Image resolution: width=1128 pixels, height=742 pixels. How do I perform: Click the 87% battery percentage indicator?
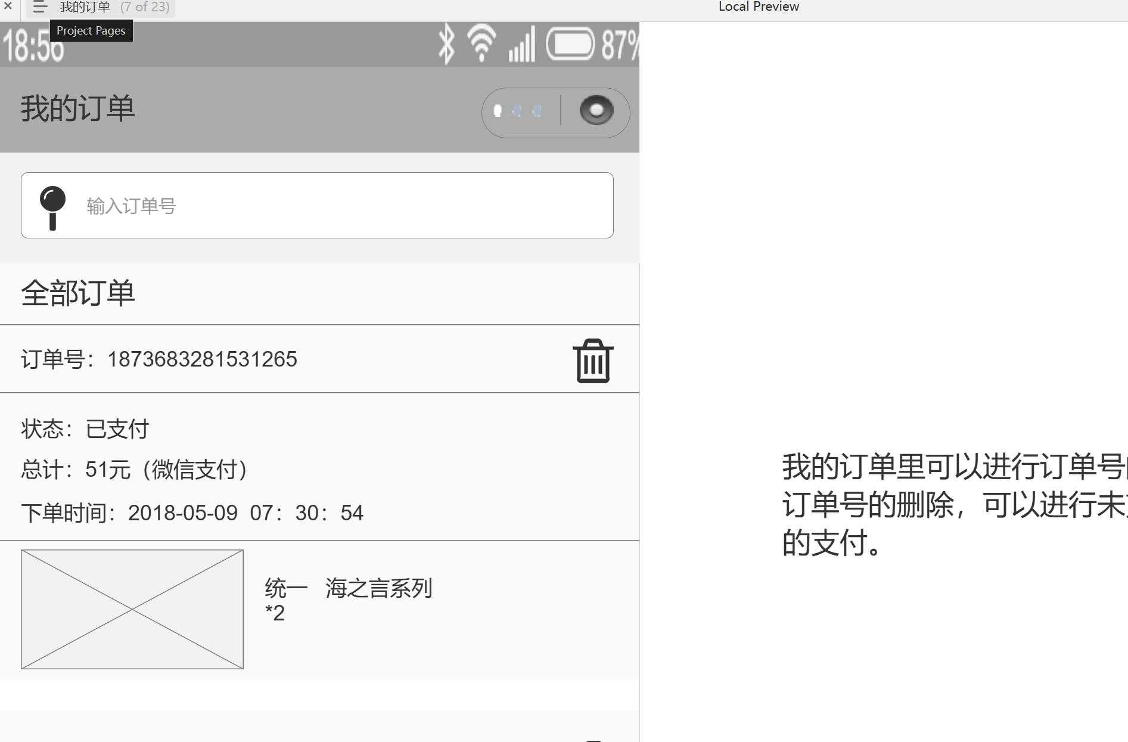point(621,44)
